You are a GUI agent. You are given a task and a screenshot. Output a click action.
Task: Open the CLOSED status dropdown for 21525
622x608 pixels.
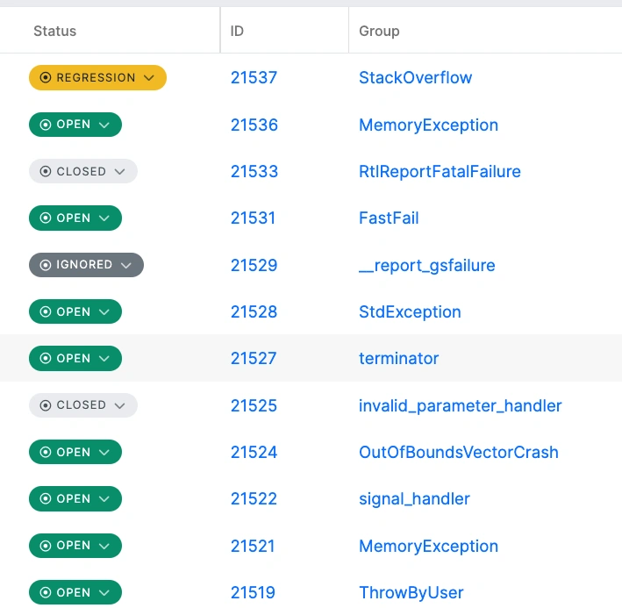[83, 405]
